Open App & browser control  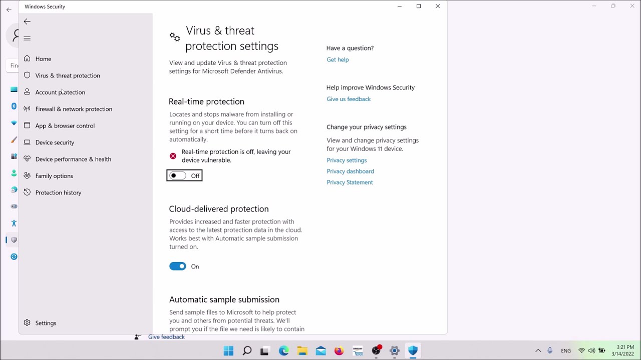(65, 126)
